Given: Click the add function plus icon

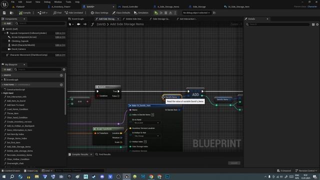Looking at the screenshot, I should [61, 85].
